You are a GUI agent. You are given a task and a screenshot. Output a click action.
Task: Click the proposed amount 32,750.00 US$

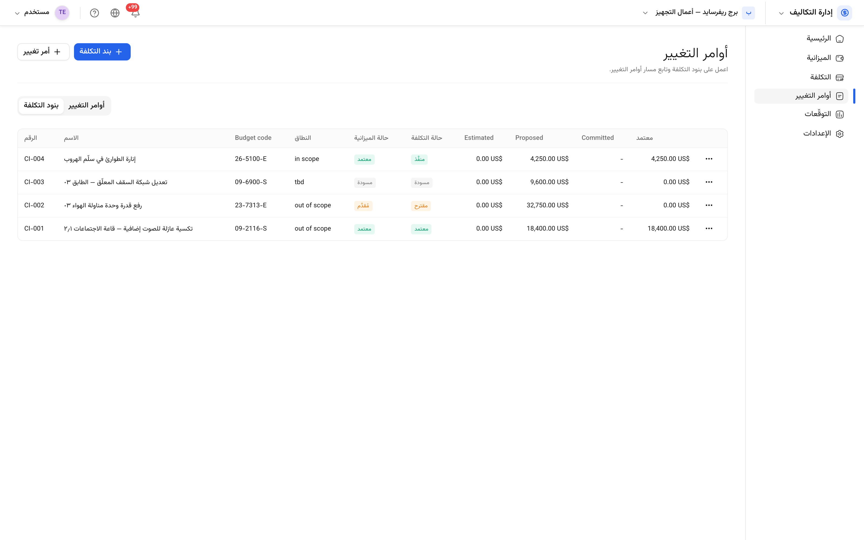coord(547,205)
